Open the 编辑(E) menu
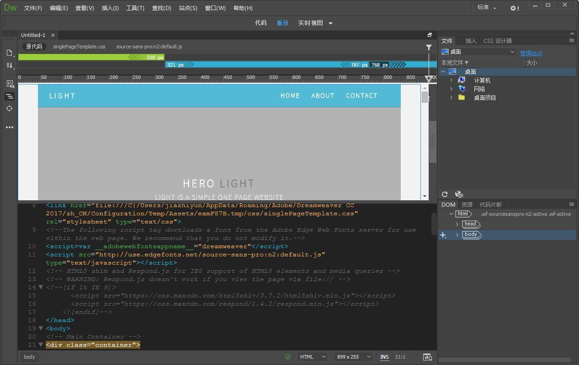The height and width of the screenshot is (365, 579). point(59,8)
